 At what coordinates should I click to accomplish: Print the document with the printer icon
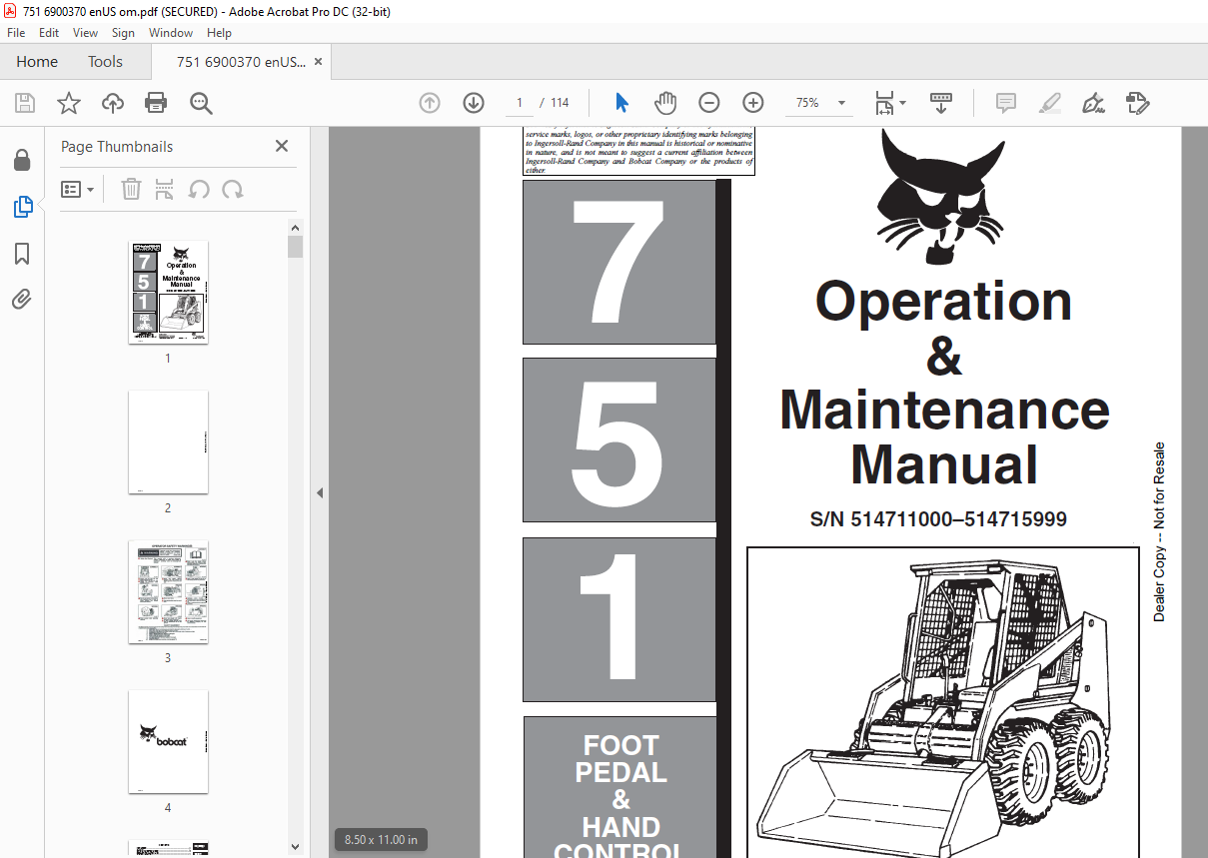coord(156,103)
